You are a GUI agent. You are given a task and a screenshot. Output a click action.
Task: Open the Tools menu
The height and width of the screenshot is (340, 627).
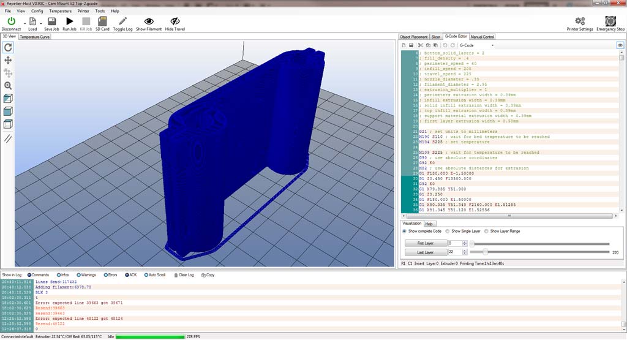point(100,11)
